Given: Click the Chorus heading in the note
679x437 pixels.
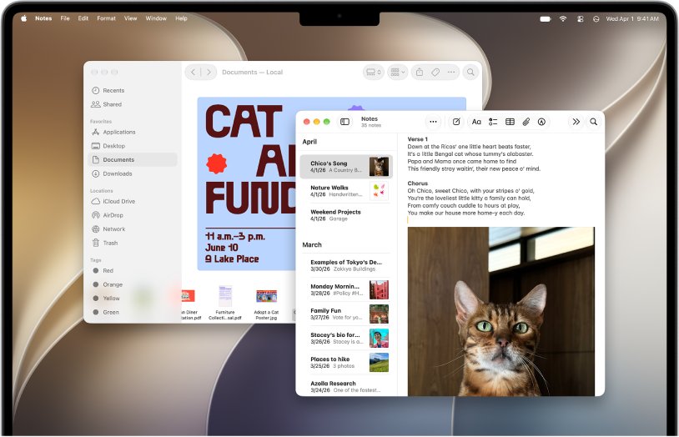Looking at the screenshot, I should 417,183.
